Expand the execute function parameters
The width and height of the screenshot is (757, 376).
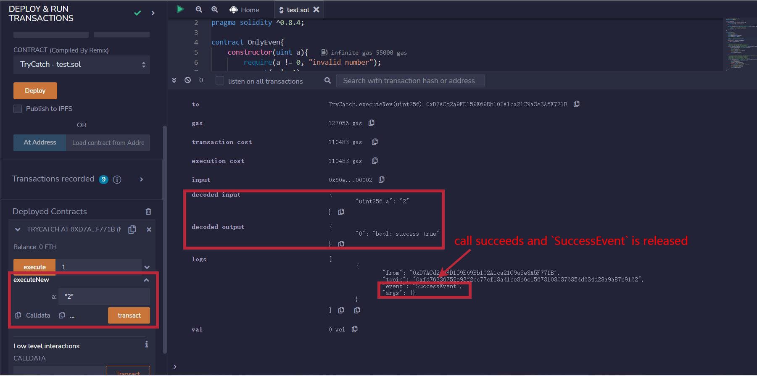tap(147, 267)
